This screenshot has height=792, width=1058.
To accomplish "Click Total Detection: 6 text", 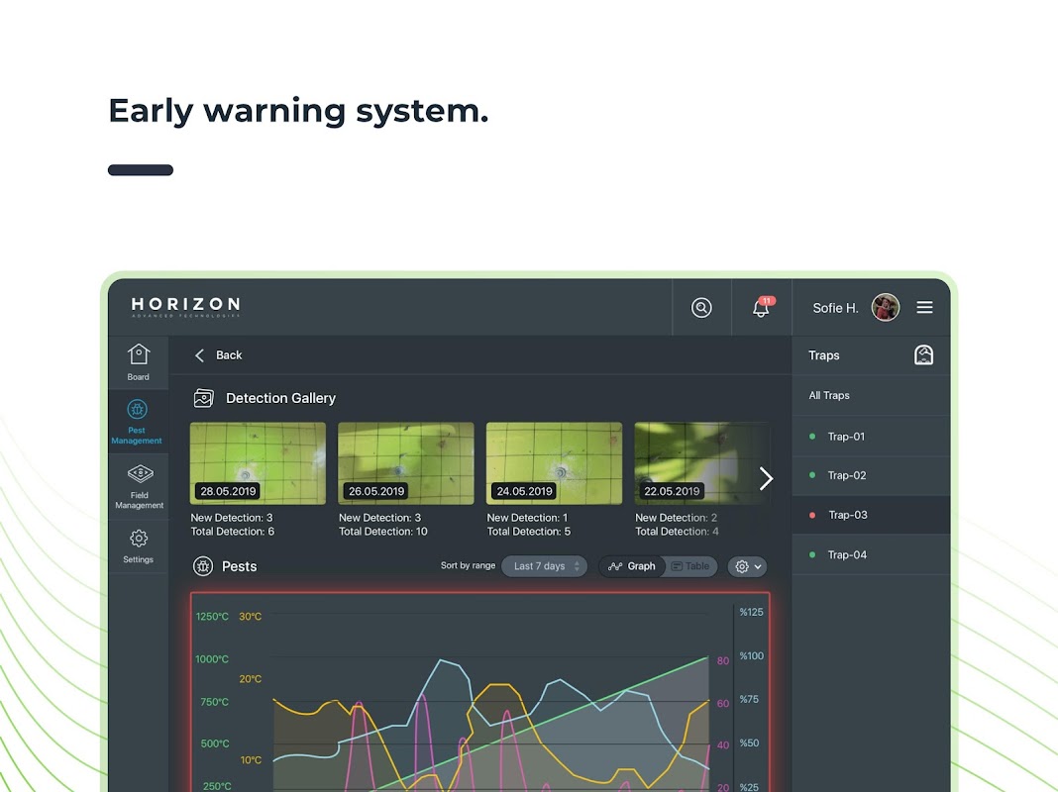I will coord(232,532).
